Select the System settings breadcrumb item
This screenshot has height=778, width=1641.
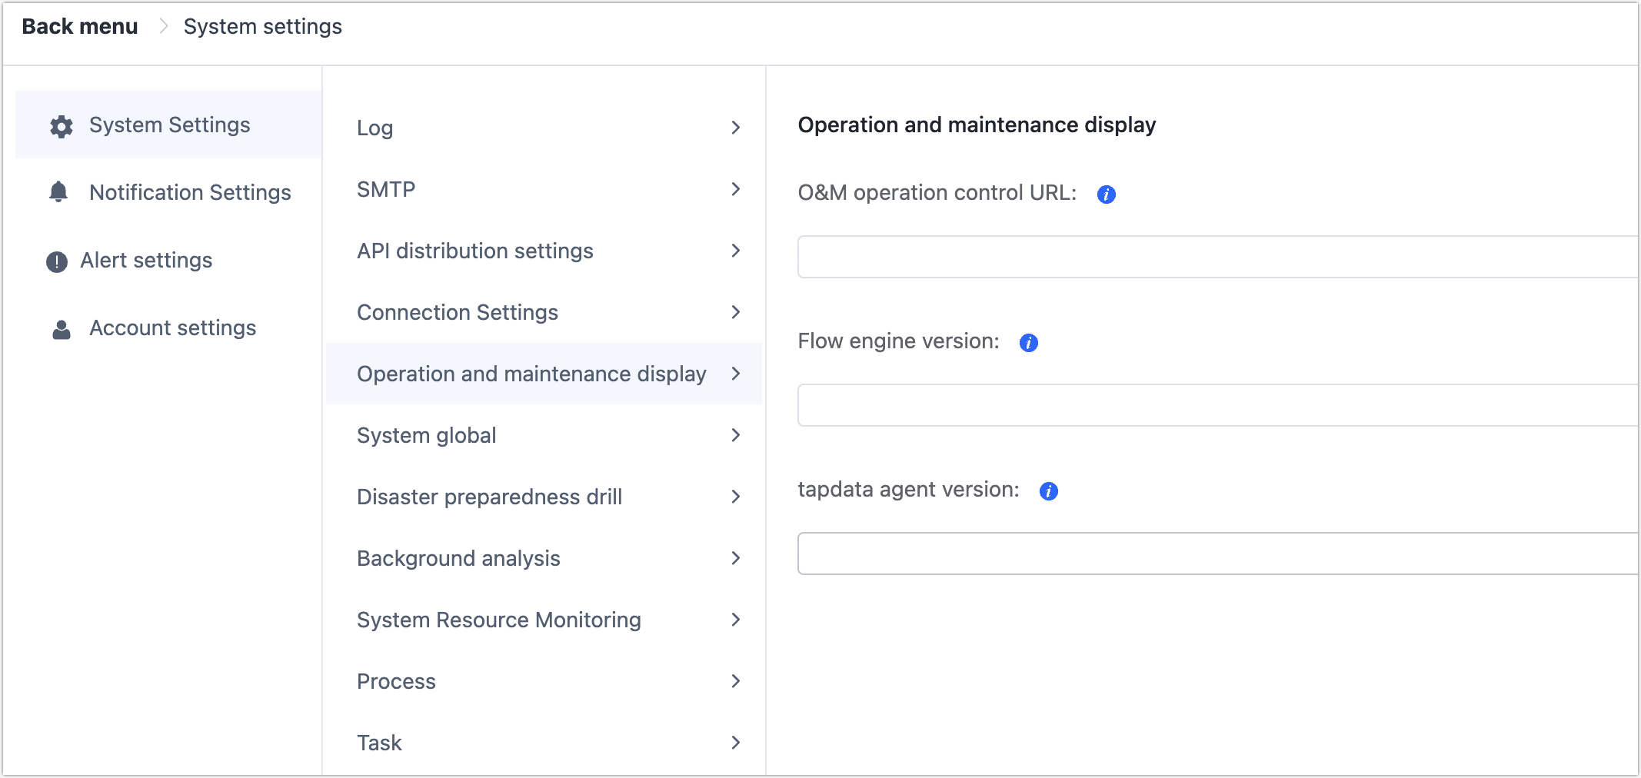pos(262,25)
